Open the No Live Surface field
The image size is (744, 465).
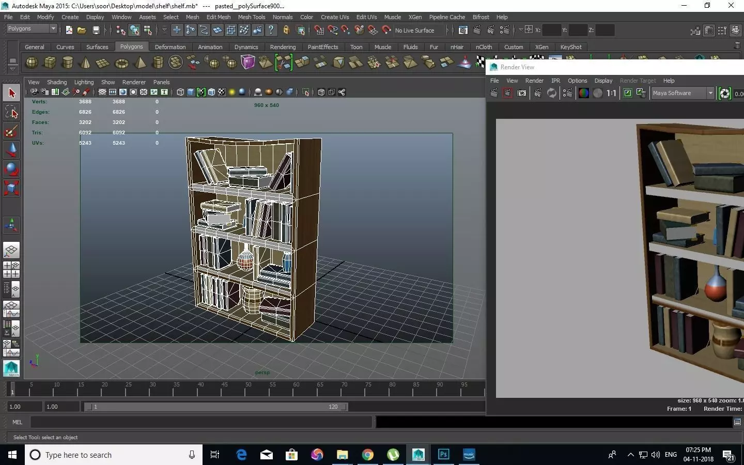click(x=419, y=30)
